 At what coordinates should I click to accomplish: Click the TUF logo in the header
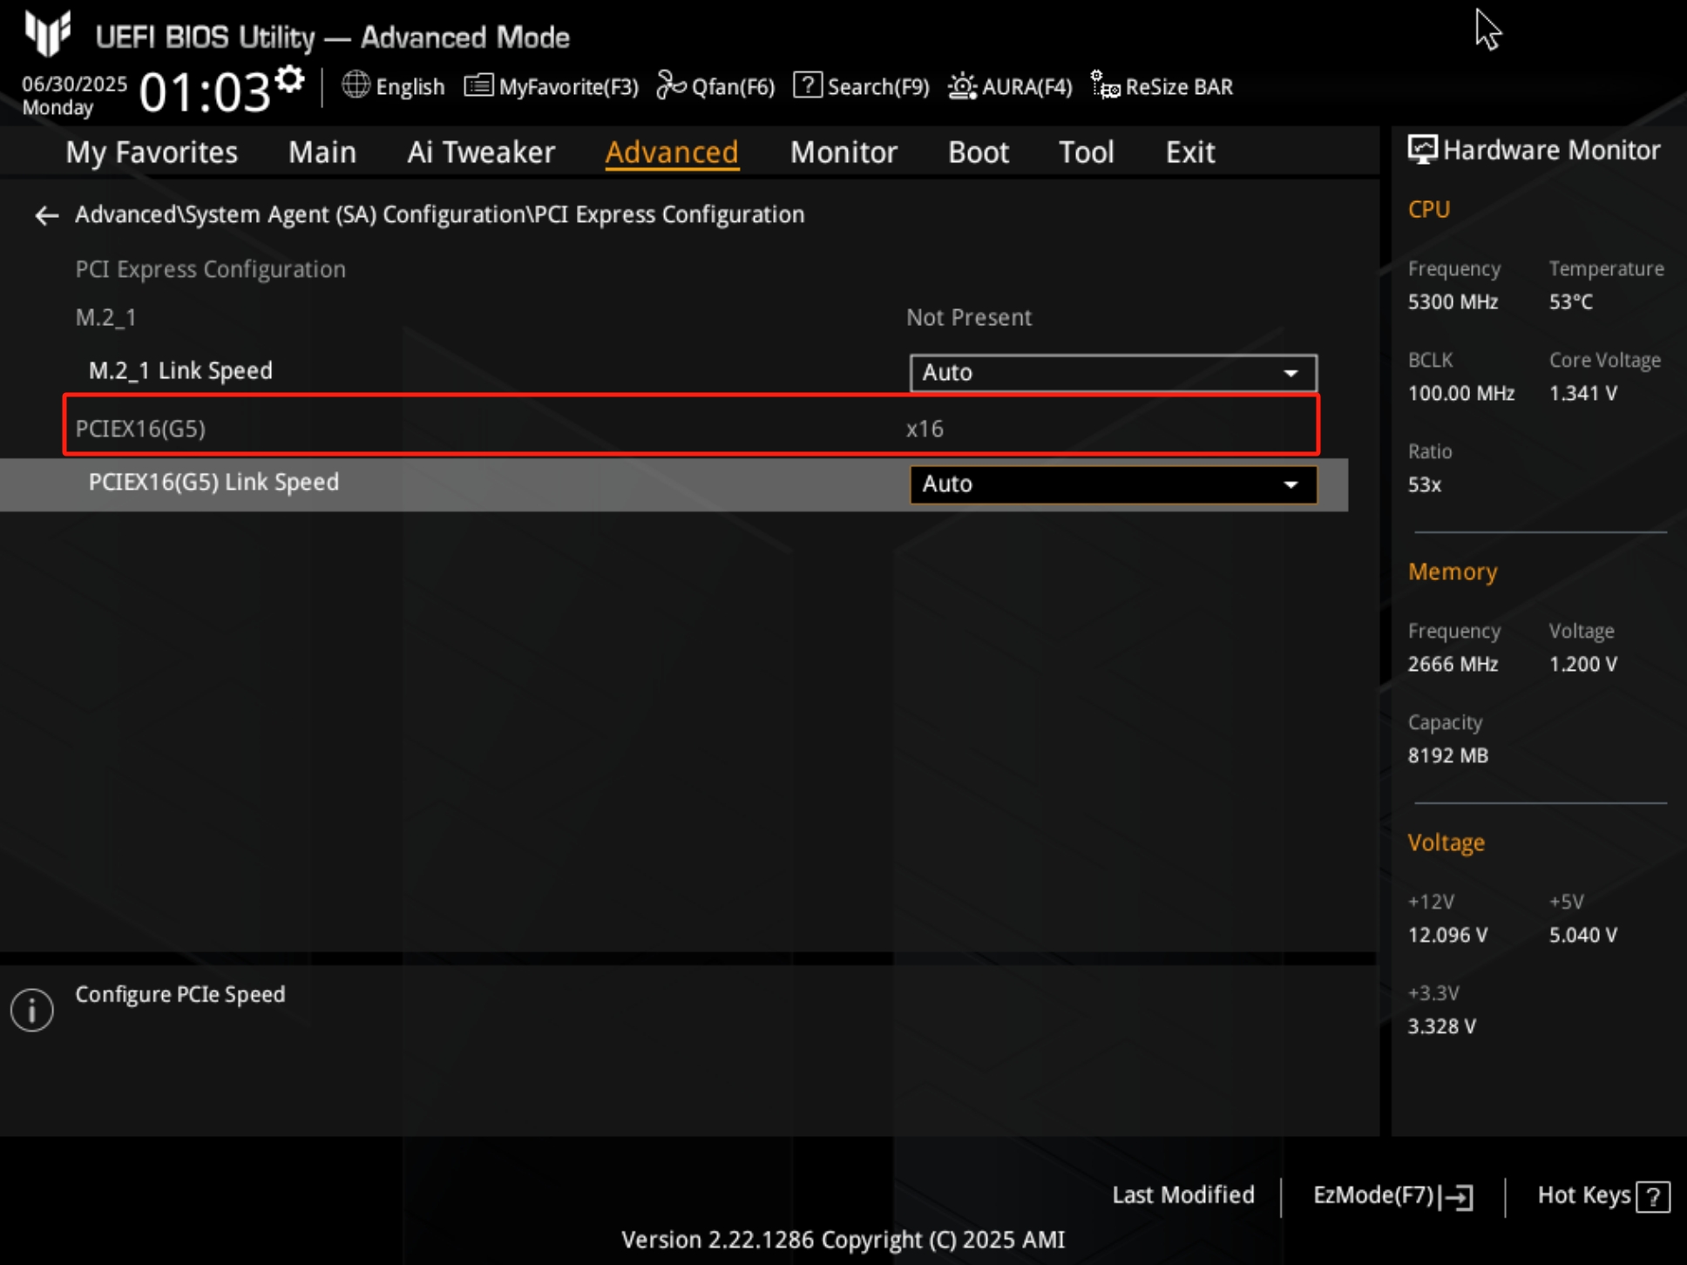(x=48, y=33)
